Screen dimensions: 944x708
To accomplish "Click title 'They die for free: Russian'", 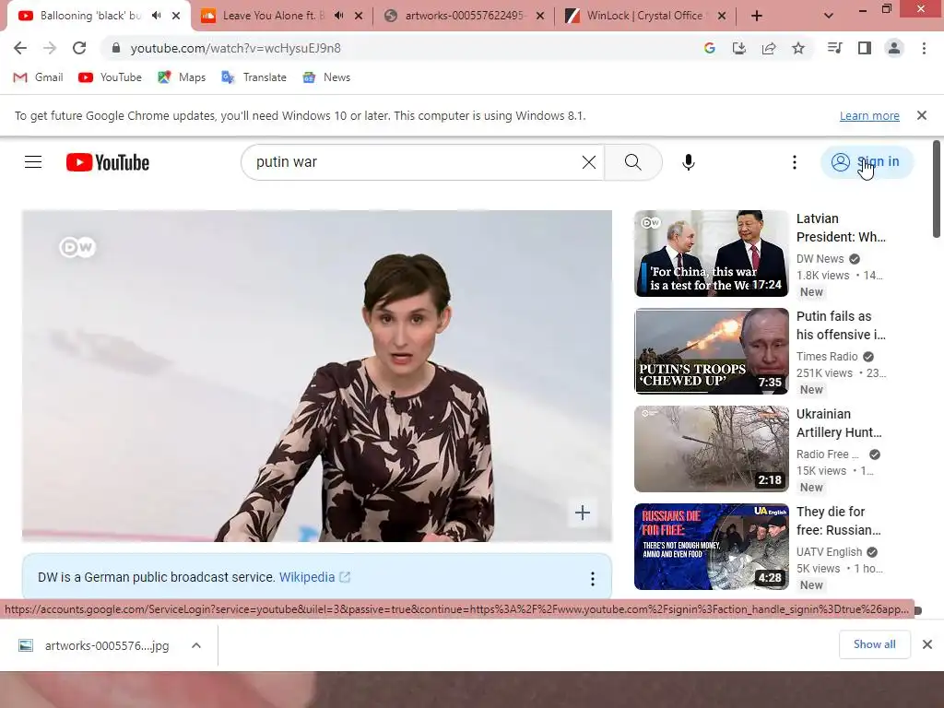I will click(x=839, y=521).
